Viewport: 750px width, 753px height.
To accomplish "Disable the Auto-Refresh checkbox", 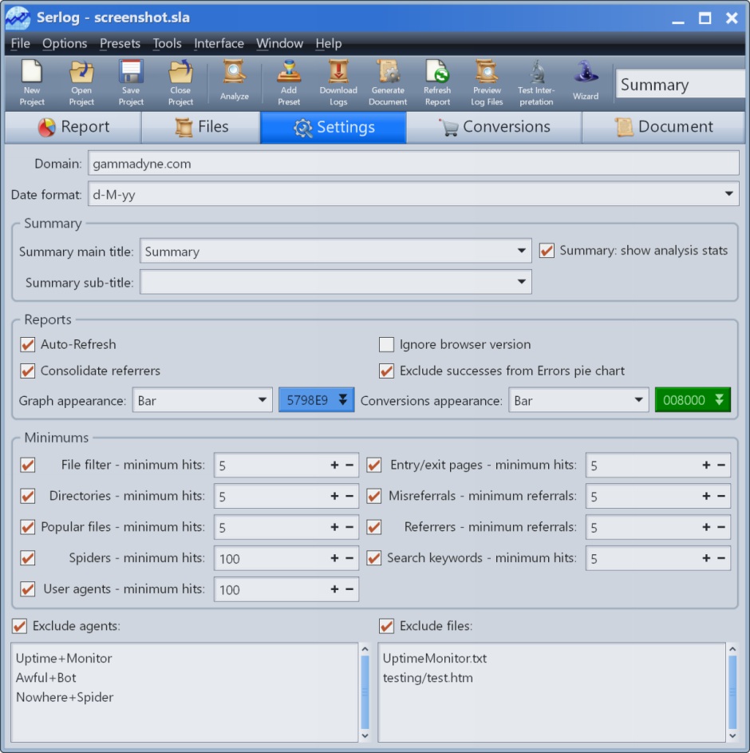I will (x=28, y=345).
